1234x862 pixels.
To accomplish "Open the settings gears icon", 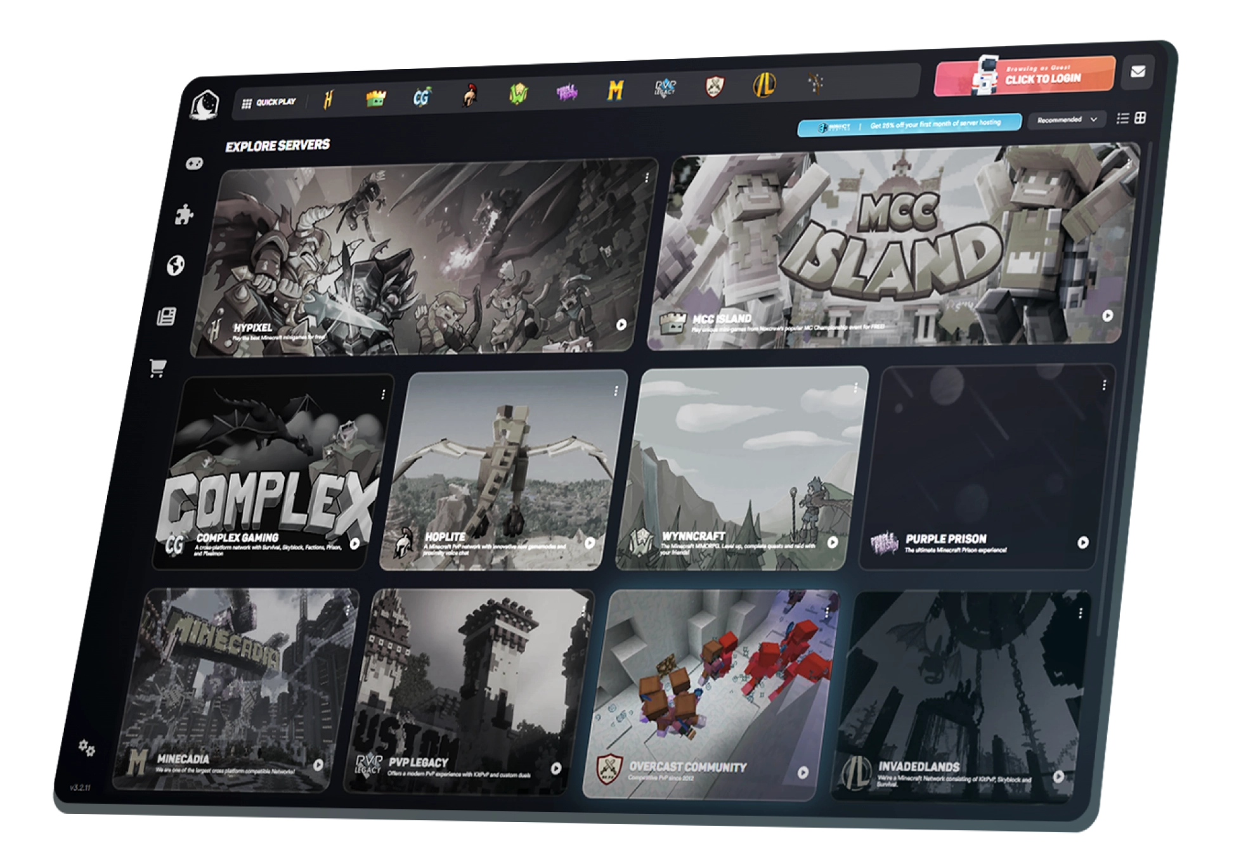I will [x=87, y=748].
